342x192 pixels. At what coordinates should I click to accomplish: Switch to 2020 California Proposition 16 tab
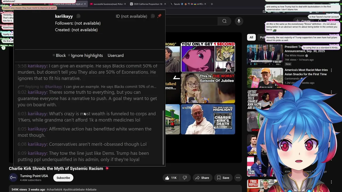147,4
